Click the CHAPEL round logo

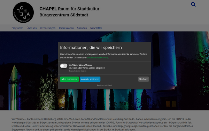point(23,13)
